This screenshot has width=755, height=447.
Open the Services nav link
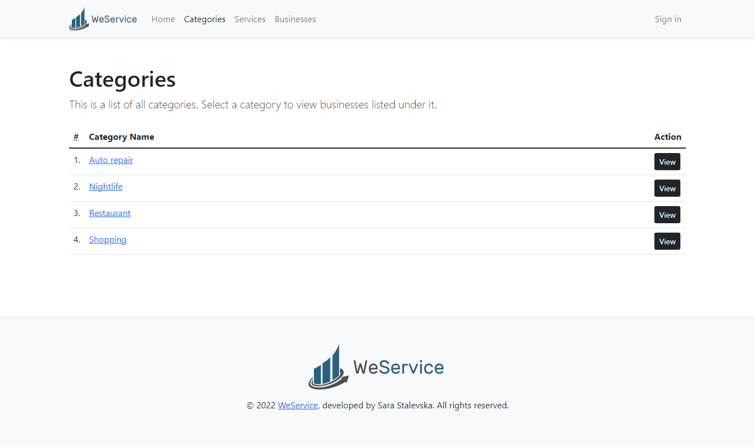[x=250, y=19]
